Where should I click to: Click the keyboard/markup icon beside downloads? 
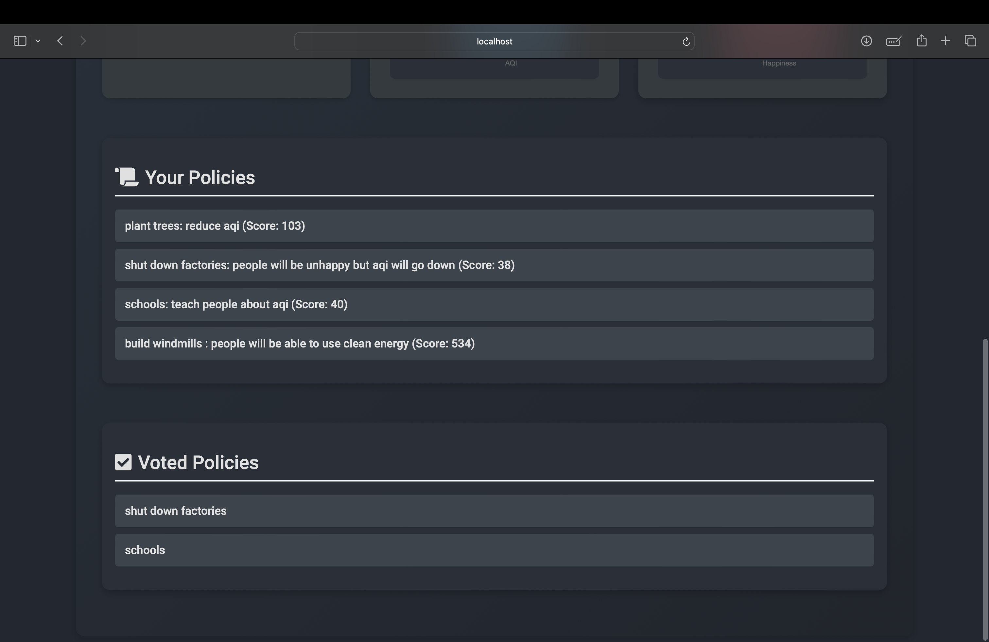click(894, 41)
